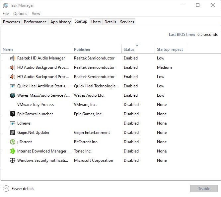Click Enabled status for Quick Heal AntiVirus
This screenshot has height=197, width=221.
(x=131, y=86)
